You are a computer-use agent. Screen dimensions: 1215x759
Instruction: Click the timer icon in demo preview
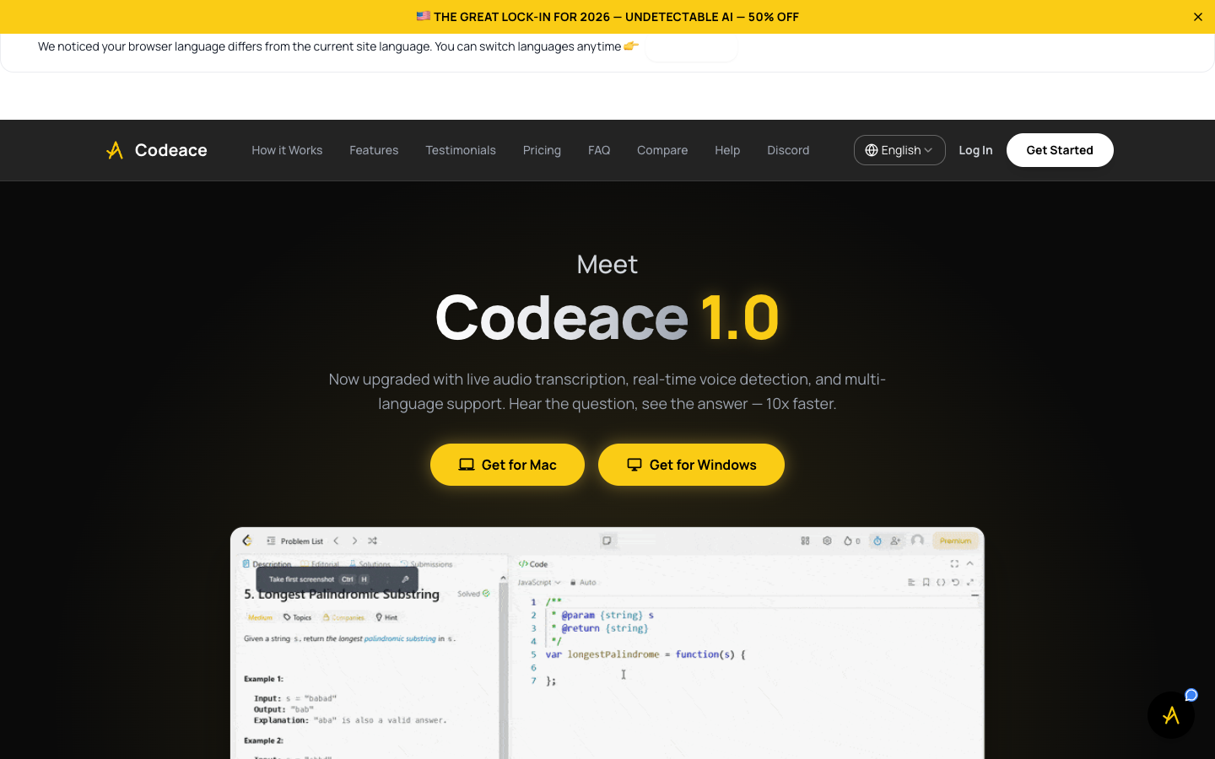(x=877, y=541)
